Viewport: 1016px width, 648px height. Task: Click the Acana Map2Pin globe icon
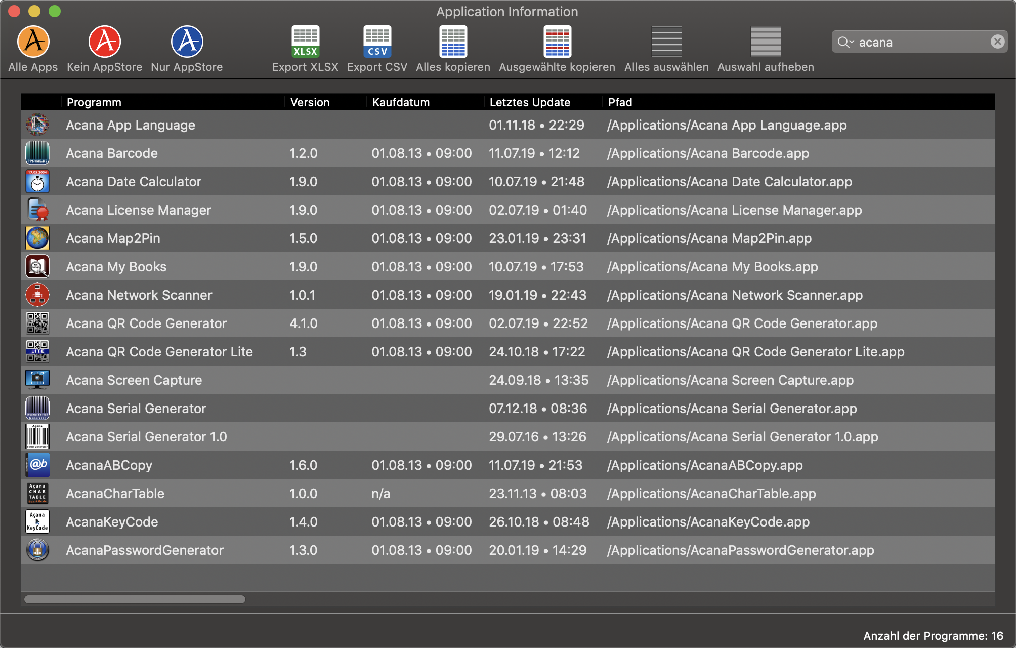point(37,238)
